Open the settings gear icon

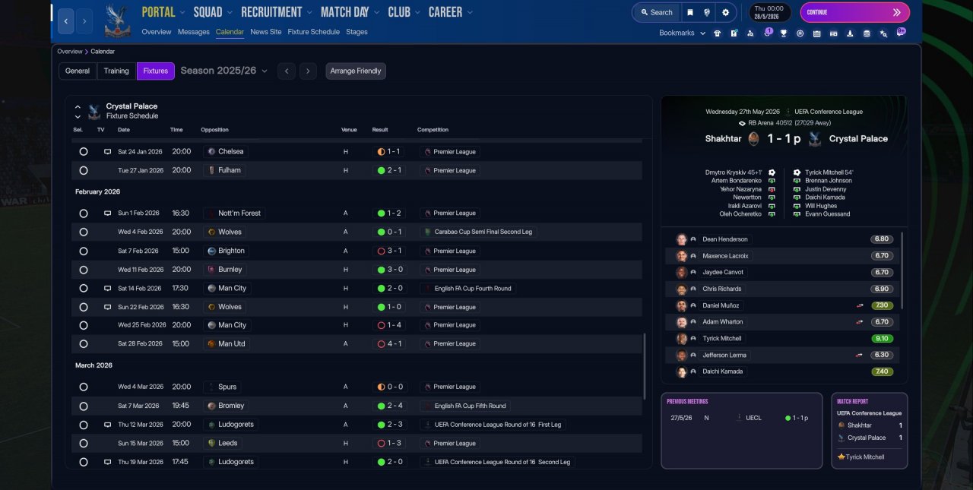[x=725, y=12]
